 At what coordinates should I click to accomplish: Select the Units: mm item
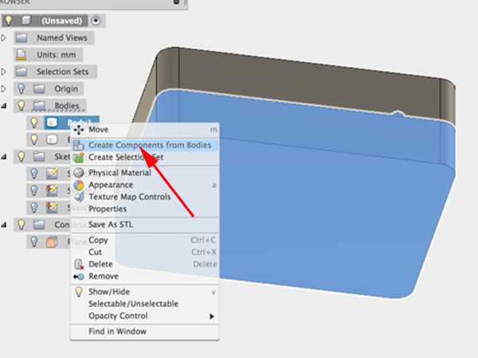click(x=56, y=55)
